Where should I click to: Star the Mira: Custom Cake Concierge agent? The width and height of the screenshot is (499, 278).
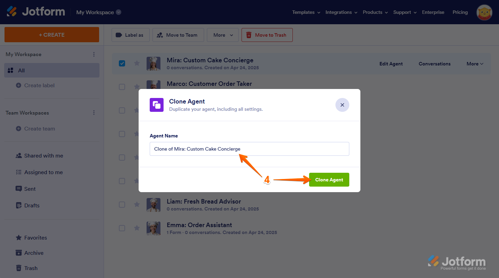point(137,63)
